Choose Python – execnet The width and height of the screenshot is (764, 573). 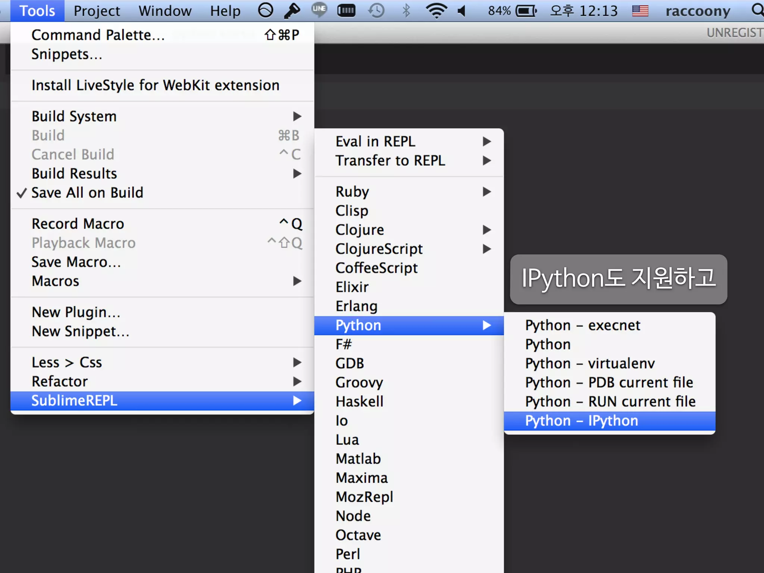(610, 325)
